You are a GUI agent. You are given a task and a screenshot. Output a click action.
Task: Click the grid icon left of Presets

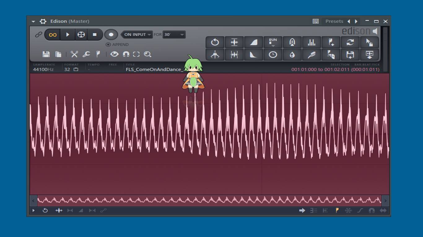tap(316, 21)
